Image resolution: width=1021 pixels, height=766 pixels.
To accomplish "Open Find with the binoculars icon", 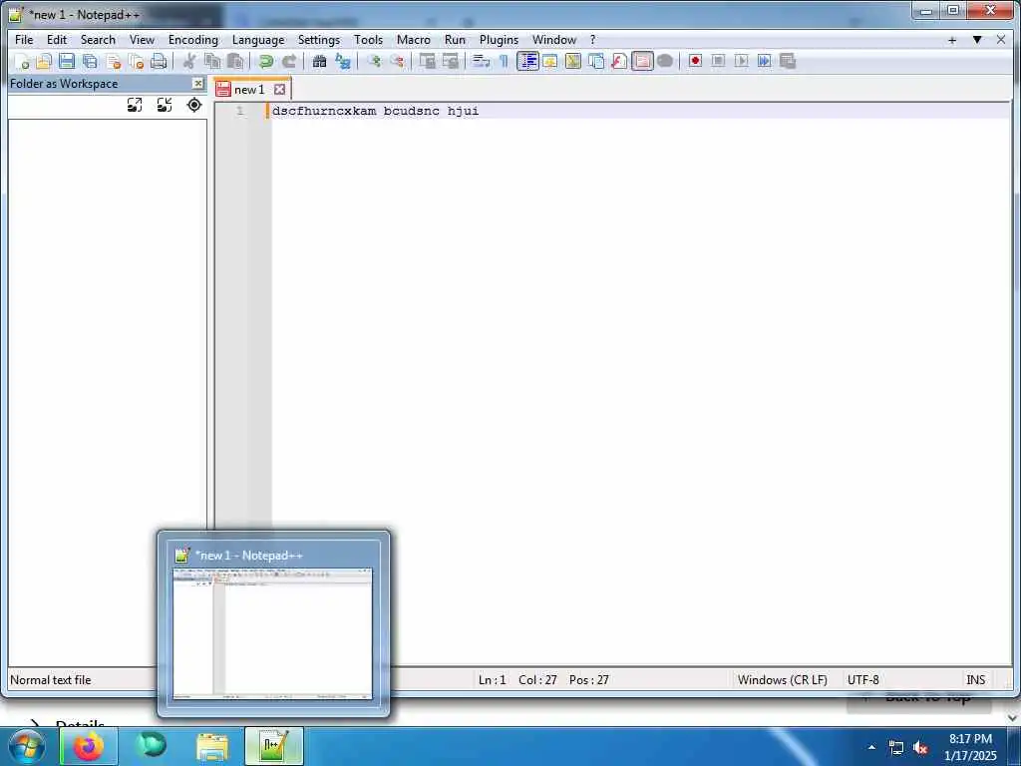I will 319,61.
